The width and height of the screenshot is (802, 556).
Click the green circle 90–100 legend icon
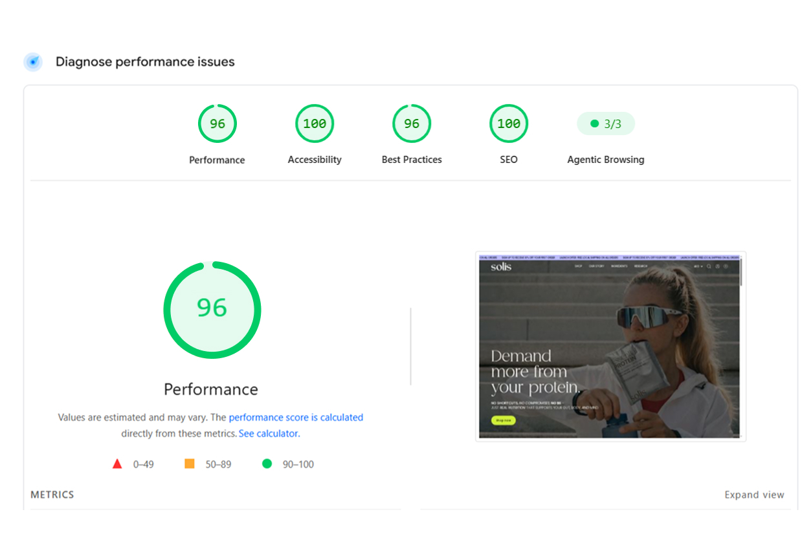267,464
